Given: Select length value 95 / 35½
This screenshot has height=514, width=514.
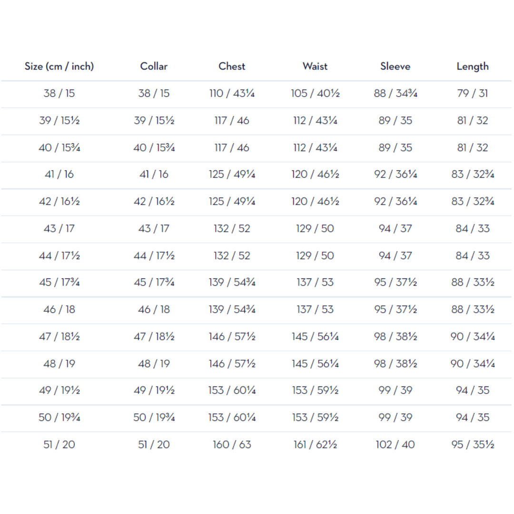Looking at the screenshot, I should pyautogui.click(x=473, y=445).
